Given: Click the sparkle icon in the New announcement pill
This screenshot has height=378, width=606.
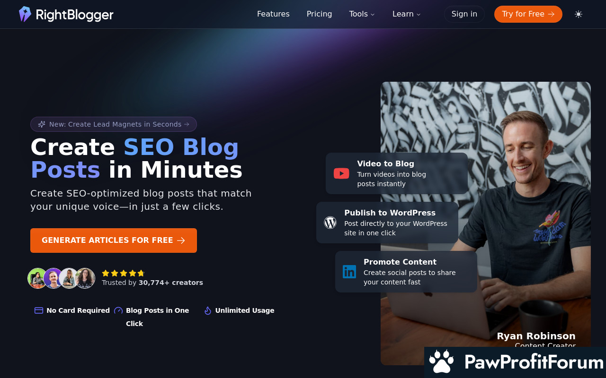Looking at the screenshot, I should click(x=42, y=124).
